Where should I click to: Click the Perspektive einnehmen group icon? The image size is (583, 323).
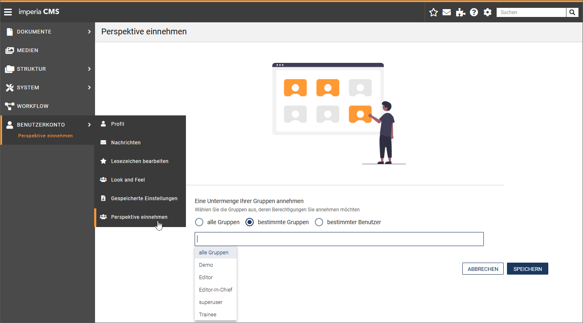[103, 217]
